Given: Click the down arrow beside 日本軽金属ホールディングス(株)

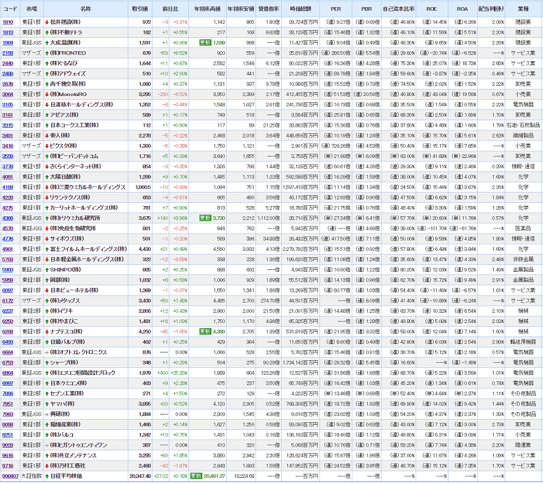Looking at the screenshot, I should tap(47, 259).
